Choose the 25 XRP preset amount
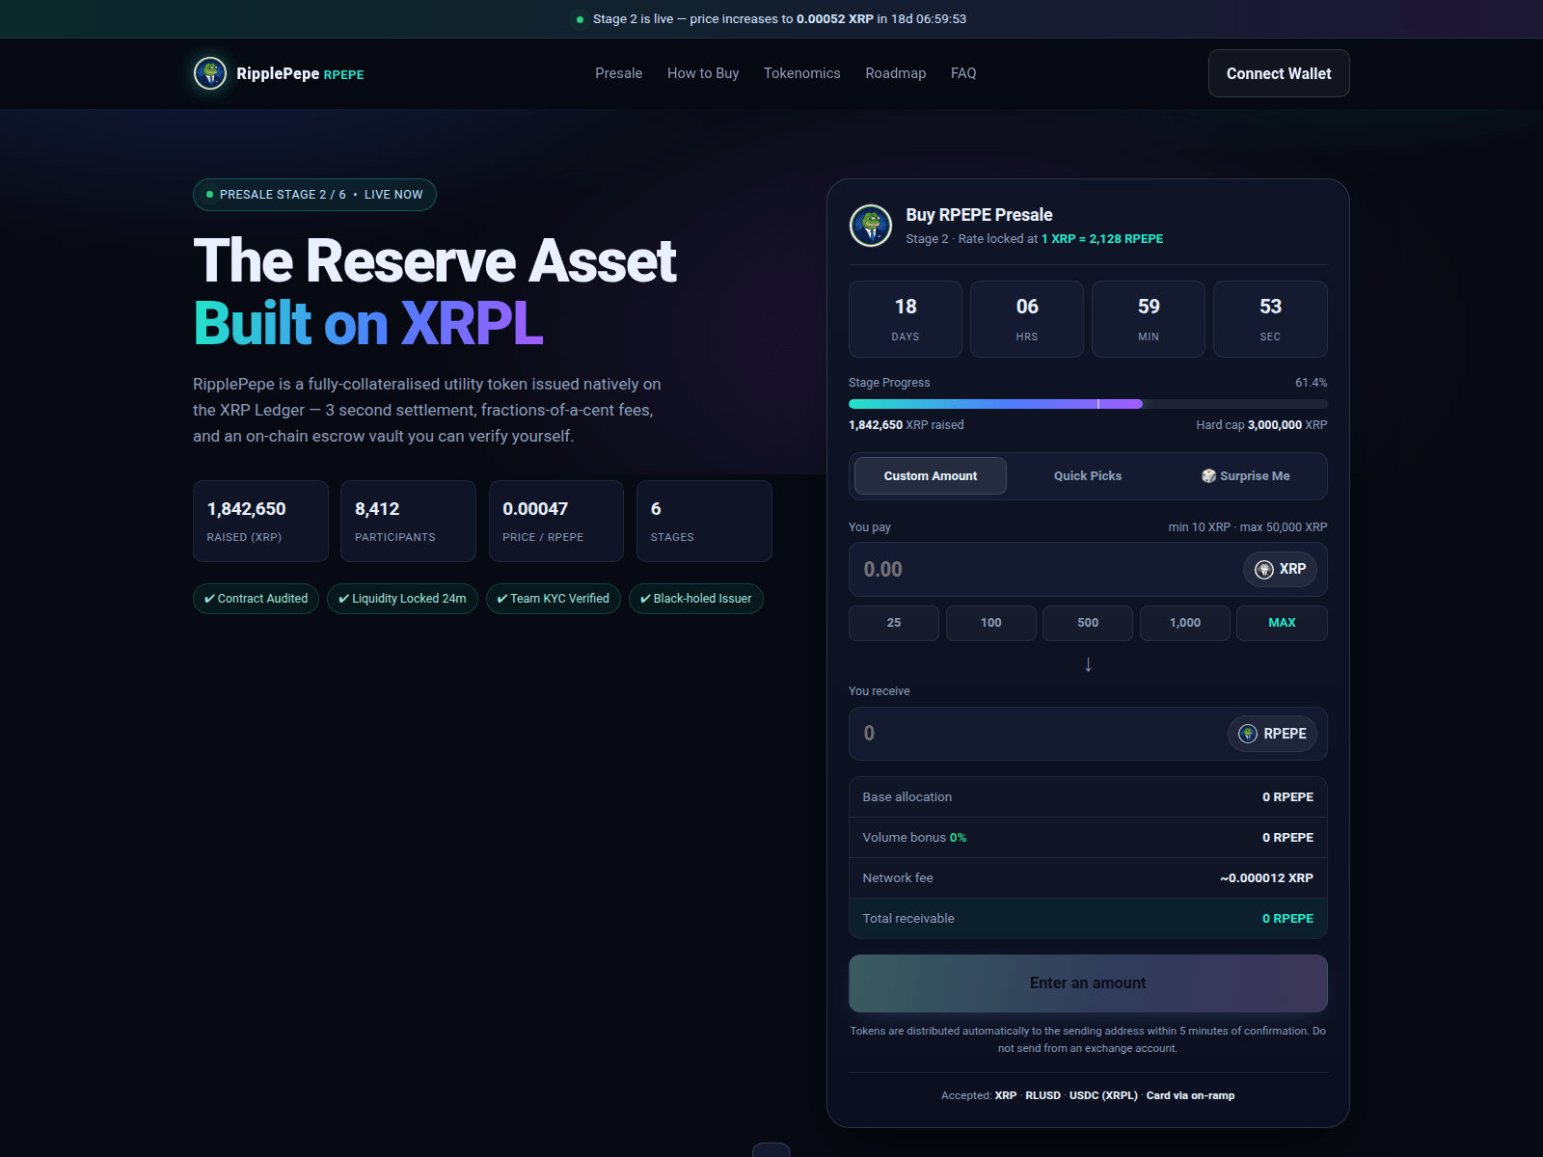Screen dimensions: 1543x1157 pos(894,623)
